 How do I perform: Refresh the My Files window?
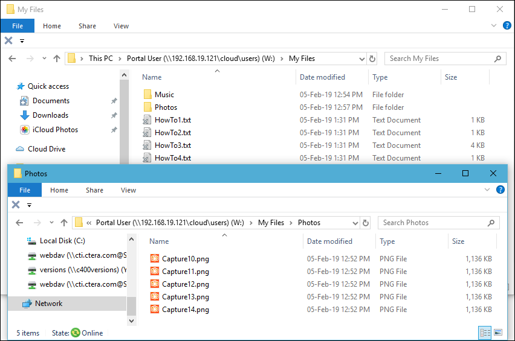[x=372, y=59]
